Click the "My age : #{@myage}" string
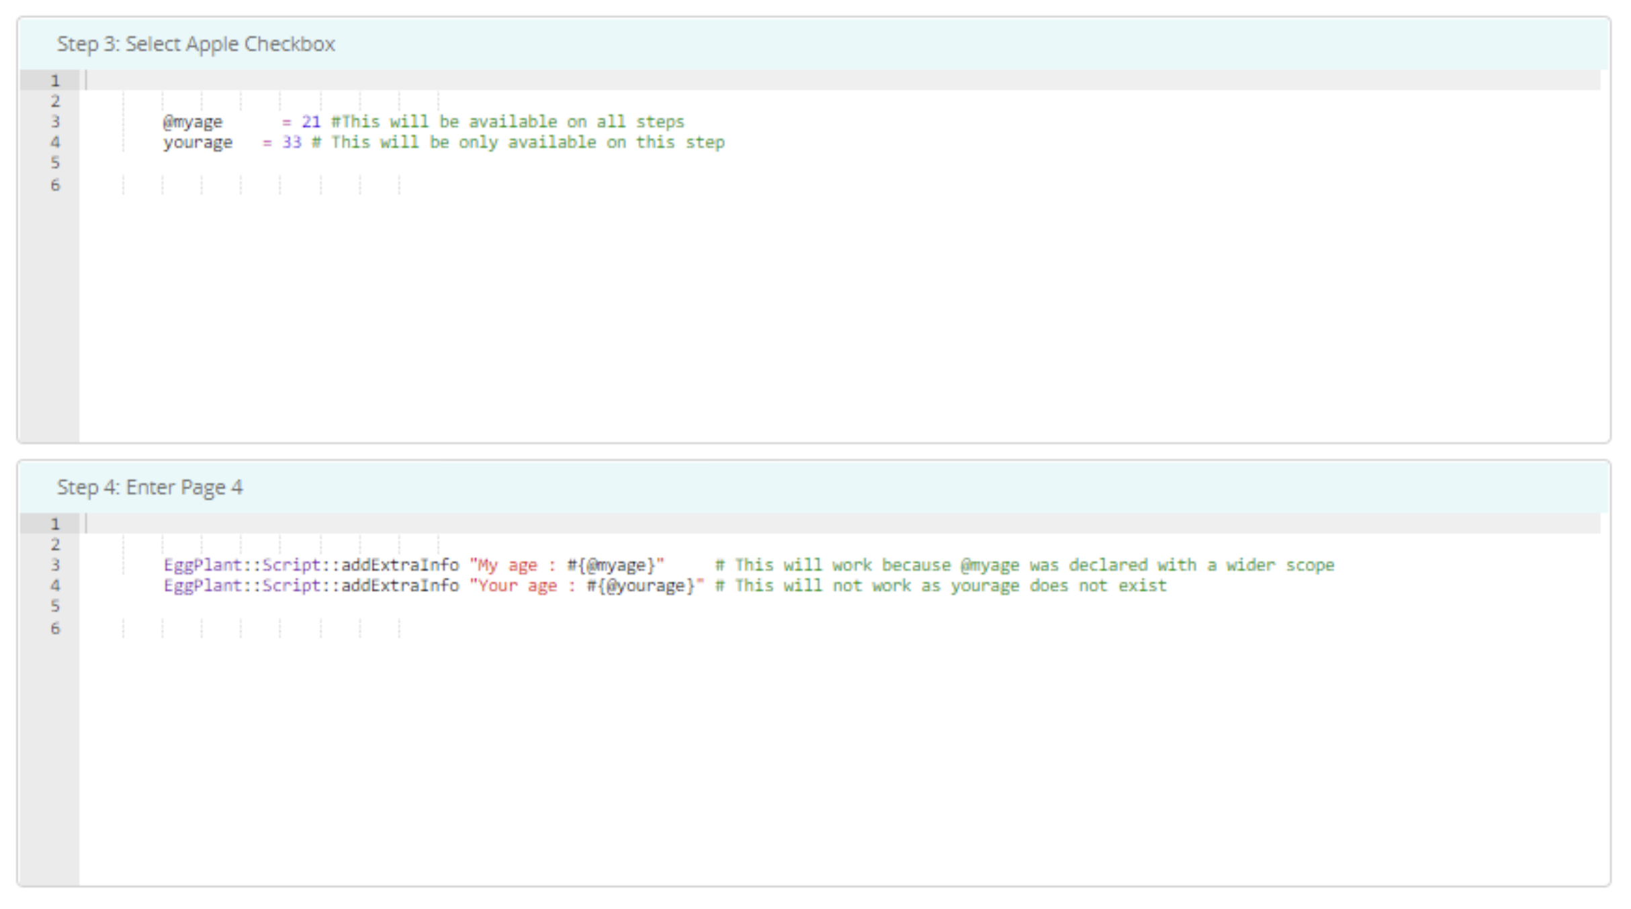The width and height of the screenshot is (1631, 909). [566, 565]
